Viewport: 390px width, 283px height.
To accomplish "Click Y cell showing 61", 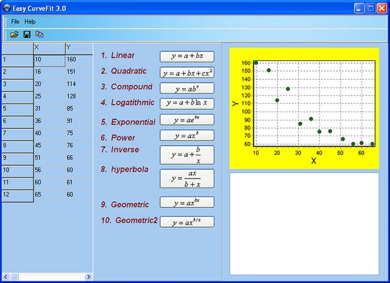I will pos(79,184).
